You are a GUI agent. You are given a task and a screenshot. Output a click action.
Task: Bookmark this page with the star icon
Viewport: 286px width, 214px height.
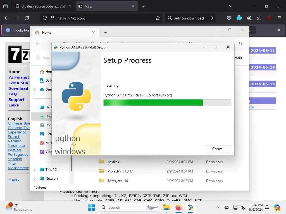click(x=158, y=18)
